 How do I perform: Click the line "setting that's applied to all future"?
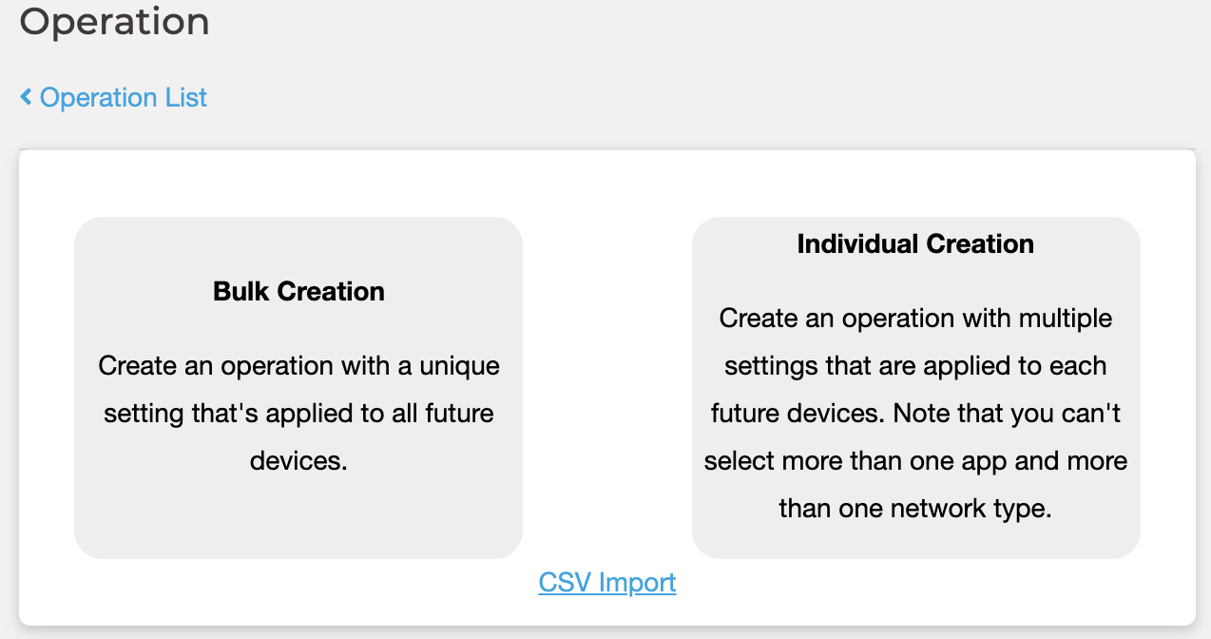(298, 413)
